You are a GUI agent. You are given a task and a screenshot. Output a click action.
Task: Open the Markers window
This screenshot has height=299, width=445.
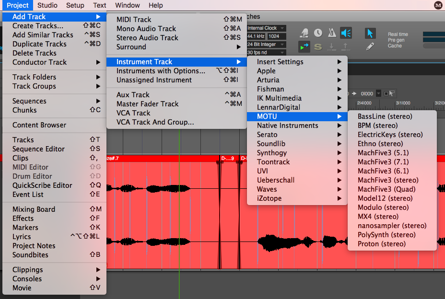click(x=54, y=227)
